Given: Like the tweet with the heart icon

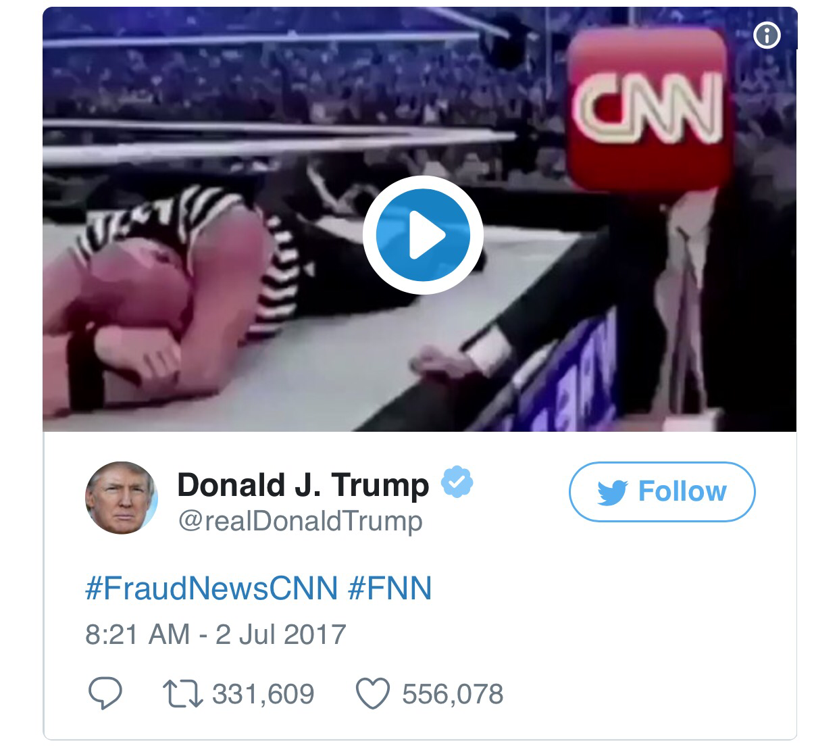Looking at the screenshot, I should (373, 694).
